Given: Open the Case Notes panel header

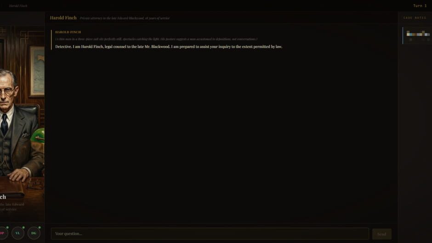Looking at the screenshot, I should 415,18.
